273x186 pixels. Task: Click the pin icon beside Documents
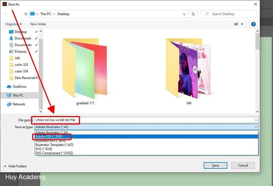(36, 45)
